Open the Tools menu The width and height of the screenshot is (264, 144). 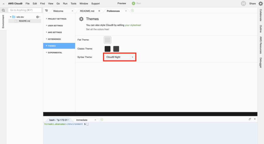click(73, 4)
